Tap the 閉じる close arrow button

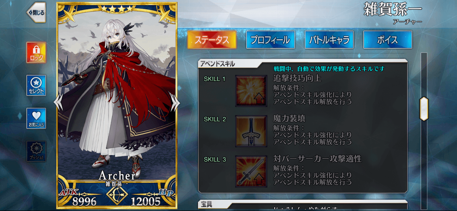36,12
